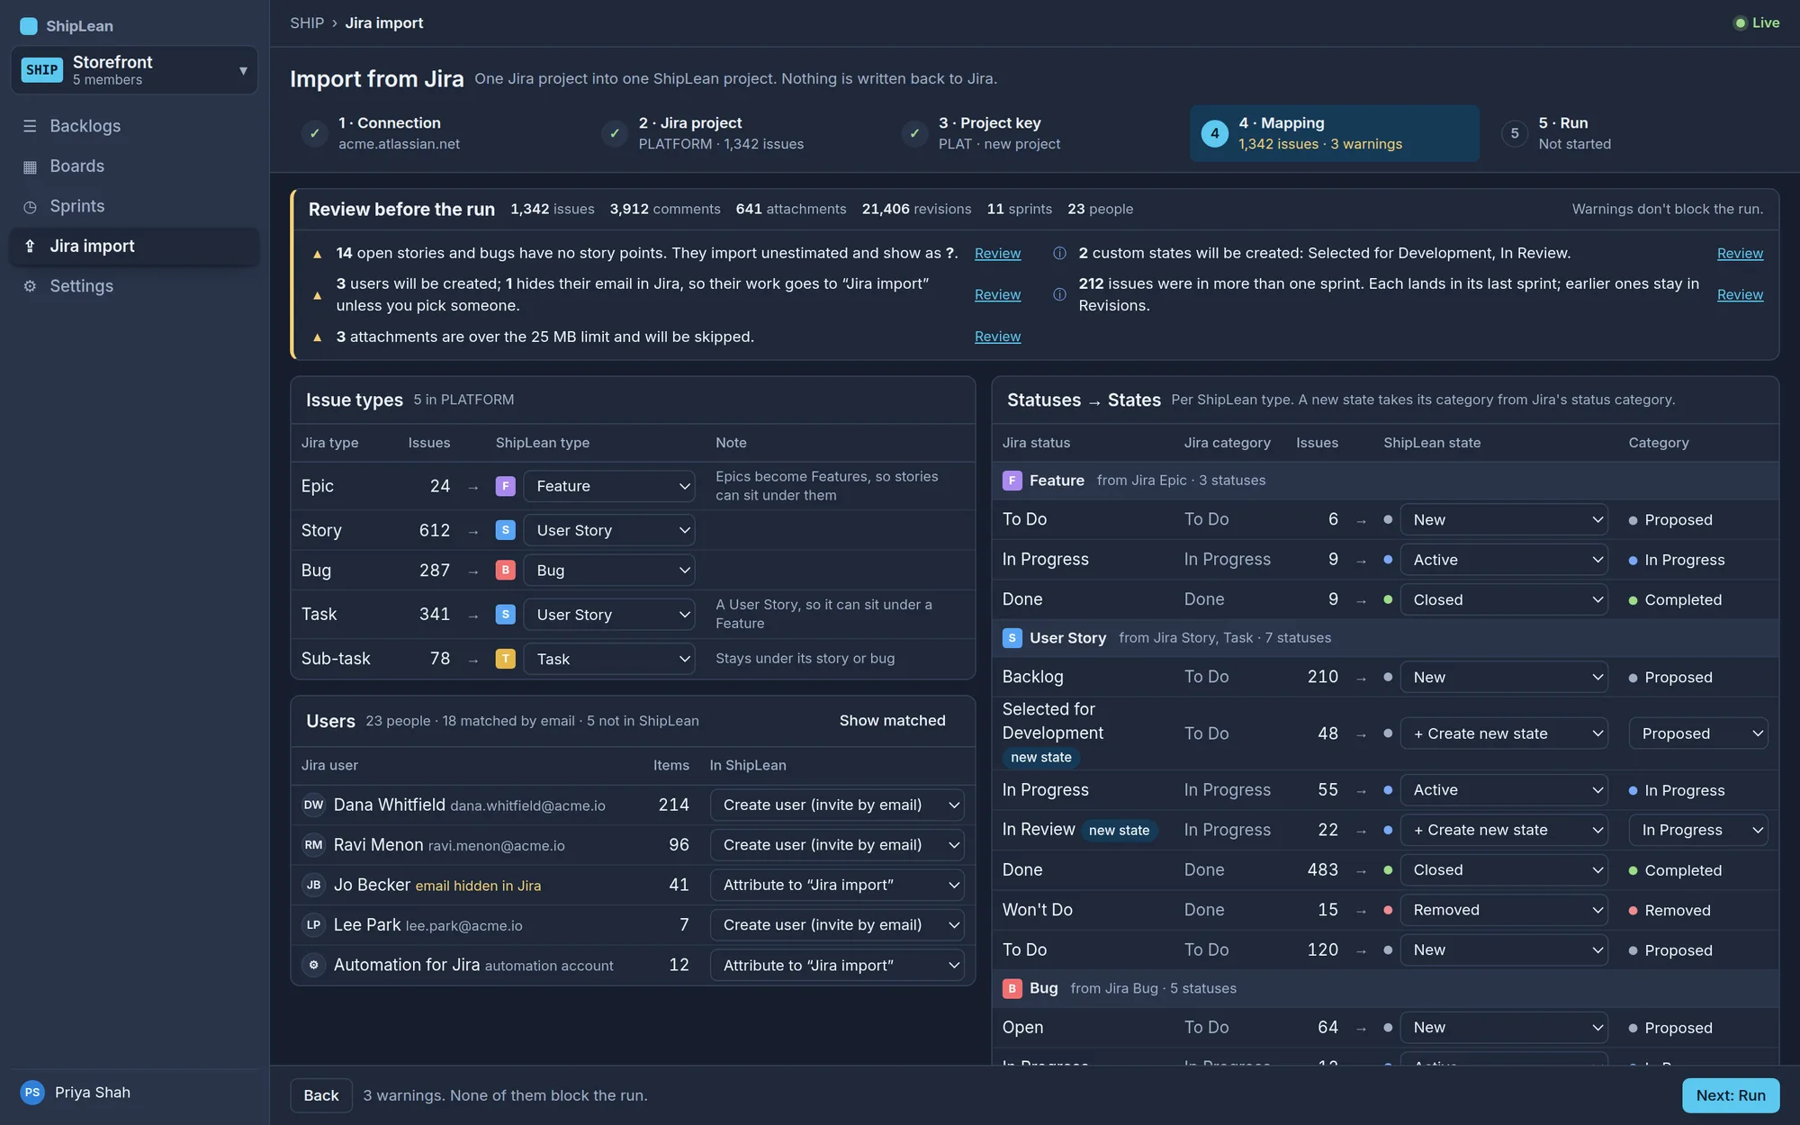This screenshot has height=1125, width=1800.
Task: Open state dropdown for Selected for Development
Action: coord(1504,733)
